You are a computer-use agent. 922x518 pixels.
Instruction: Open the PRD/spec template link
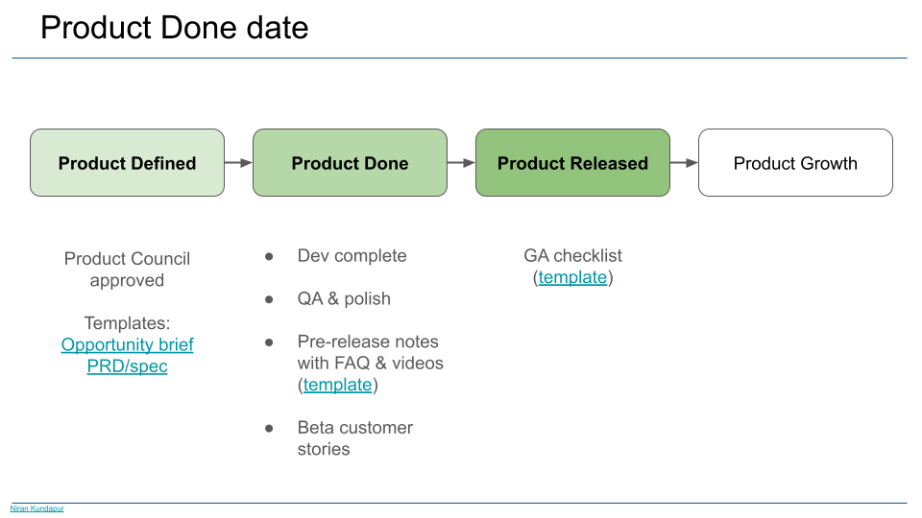click(x=127, y=366)
